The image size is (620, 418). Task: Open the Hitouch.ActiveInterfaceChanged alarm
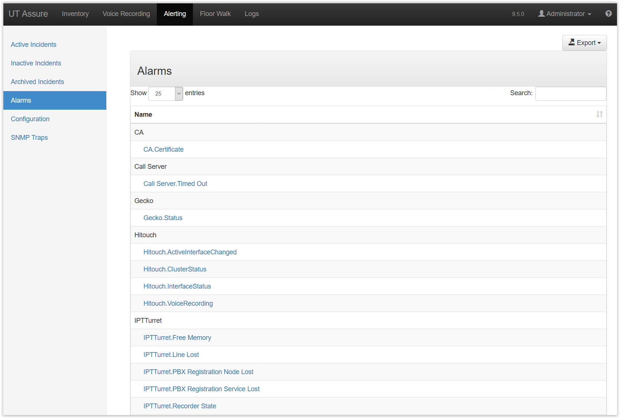click(190, 252)
